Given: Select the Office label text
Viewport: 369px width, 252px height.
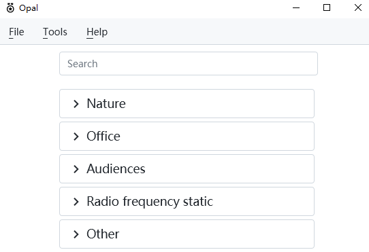Looking at the screenshot, I should (x=103, y=137).
